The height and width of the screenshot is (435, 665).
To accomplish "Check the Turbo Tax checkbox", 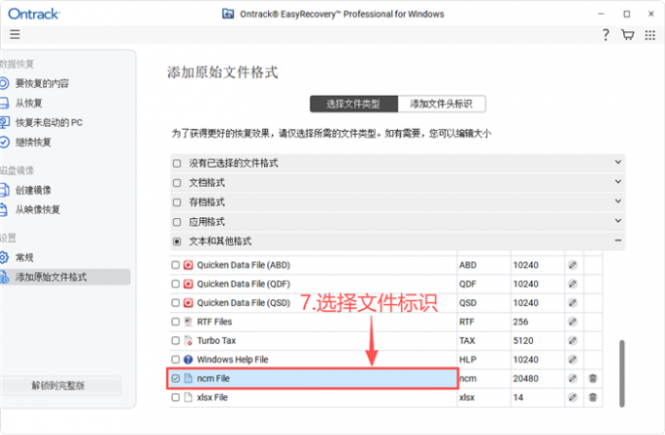I will pos(176,340).
